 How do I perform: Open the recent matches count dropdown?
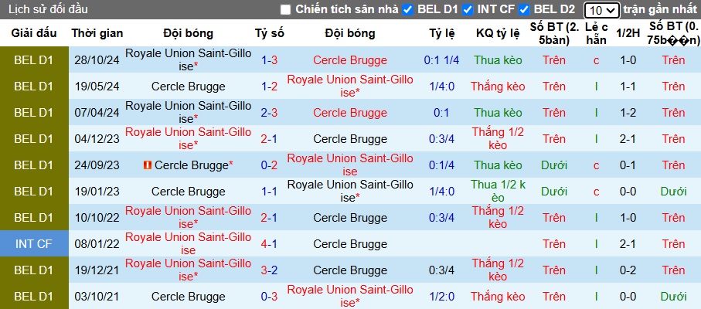(x=601, y=10)
